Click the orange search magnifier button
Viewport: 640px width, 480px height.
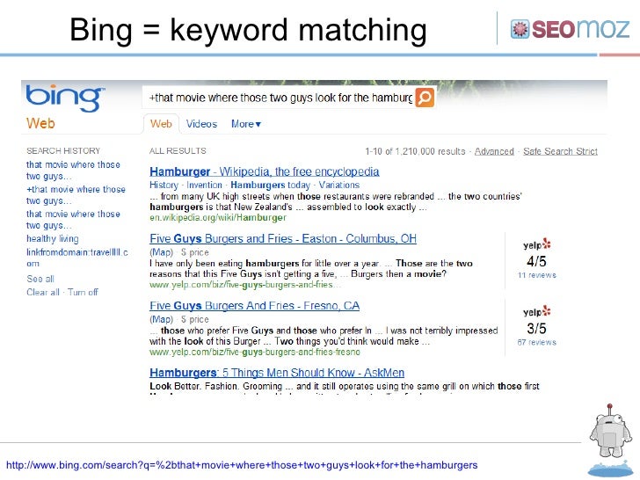[x=425, y=97]
